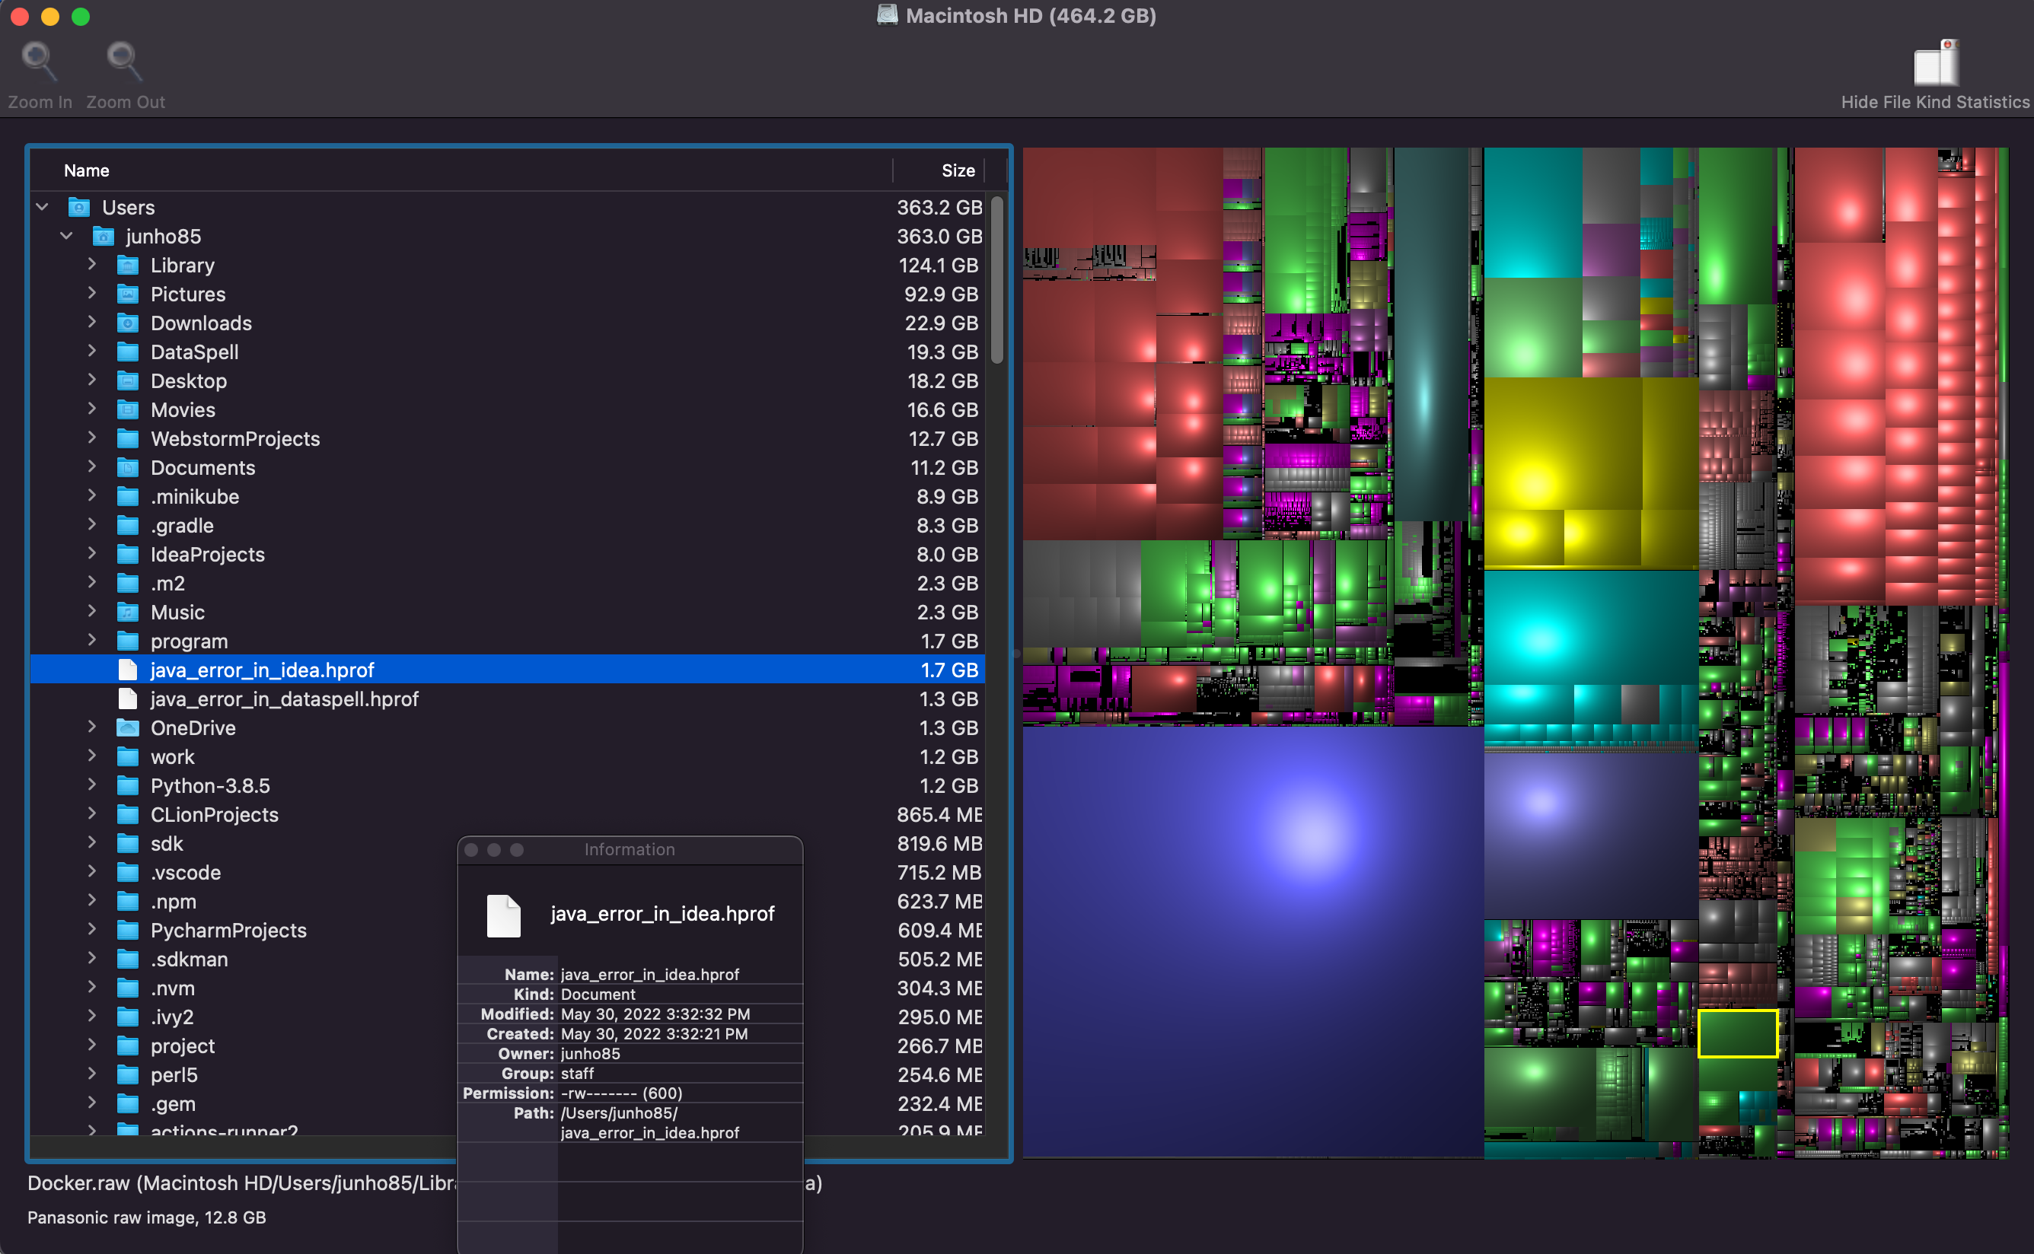Expand the IdeaProjects folder

click(x=92, y=555)
